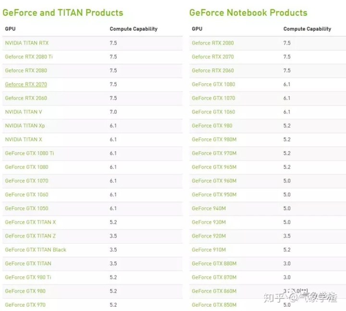Open the GeForce GTX TITAN Z link
346x311 pixels.
pos(30,236)
